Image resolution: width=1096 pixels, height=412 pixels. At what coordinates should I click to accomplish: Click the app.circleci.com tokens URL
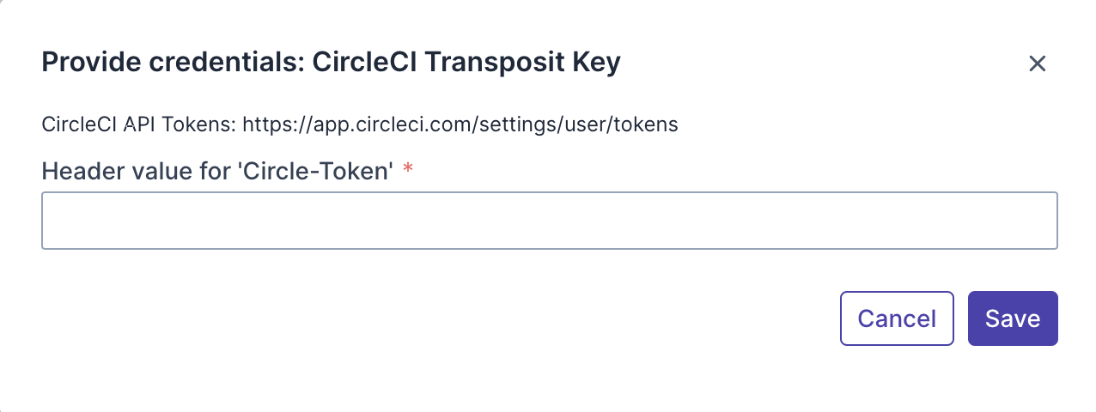460,124
